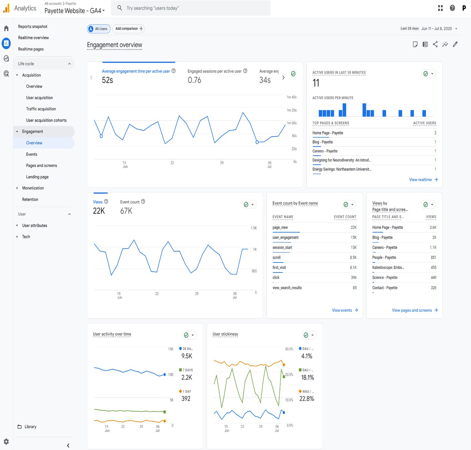Open User acquisition cohorts report
The height and width of the screenshot is (450, 471).
[46, 120]
